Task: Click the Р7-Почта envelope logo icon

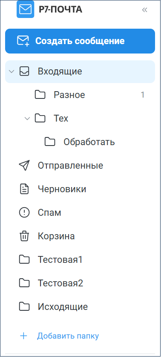Action: point(26,9)
